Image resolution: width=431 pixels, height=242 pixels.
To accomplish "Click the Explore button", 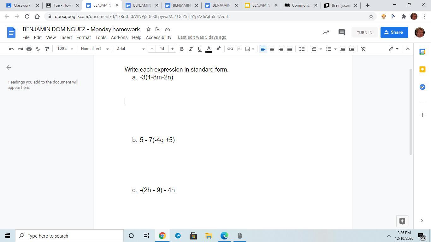I will pos(402,221).
